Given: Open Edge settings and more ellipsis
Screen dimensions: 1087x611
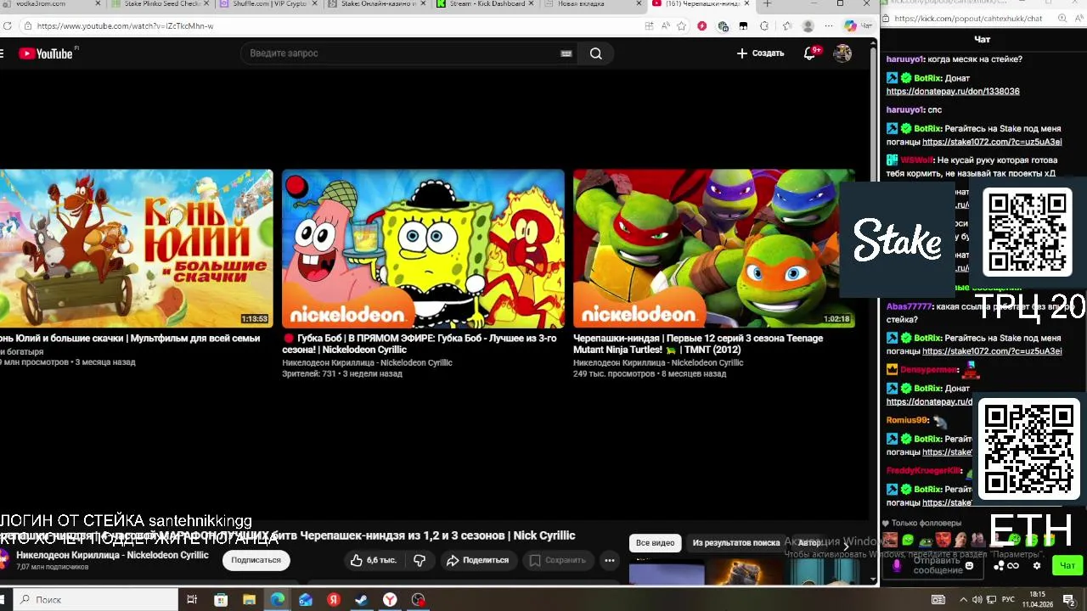Looking at the screenshot, I should pos(829,26).
